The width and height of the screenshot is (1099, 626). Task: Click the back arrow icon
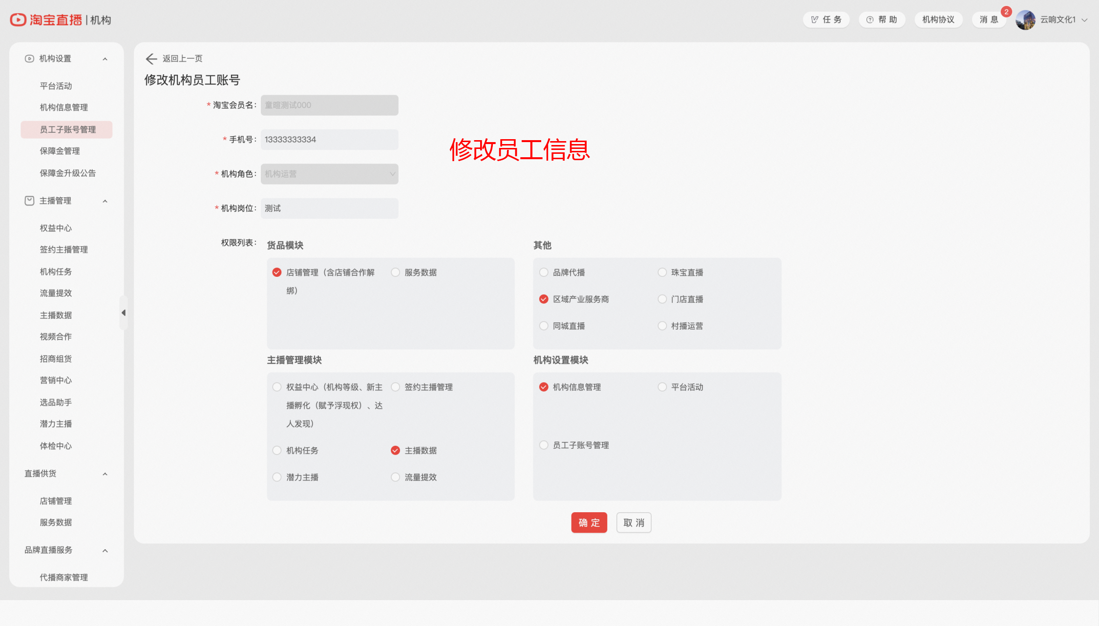point(151,59)
